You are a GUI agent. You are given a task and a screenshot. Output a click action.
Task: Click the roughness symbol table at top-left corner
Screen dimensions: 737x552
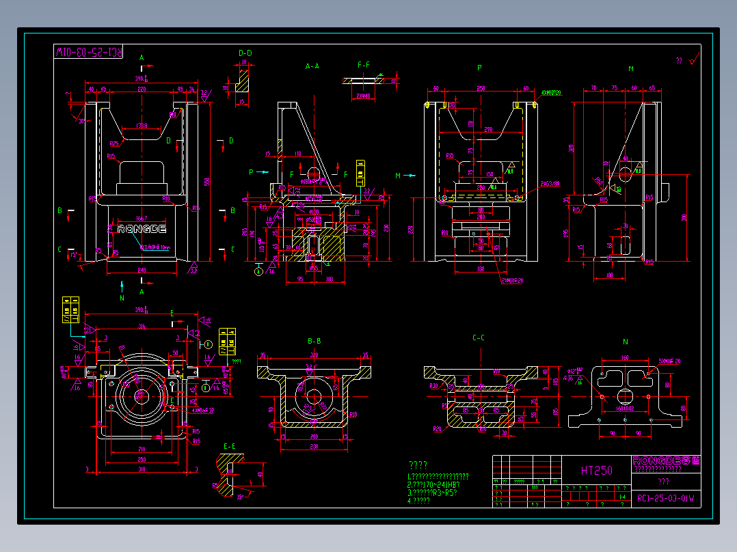tap(70, 309)
